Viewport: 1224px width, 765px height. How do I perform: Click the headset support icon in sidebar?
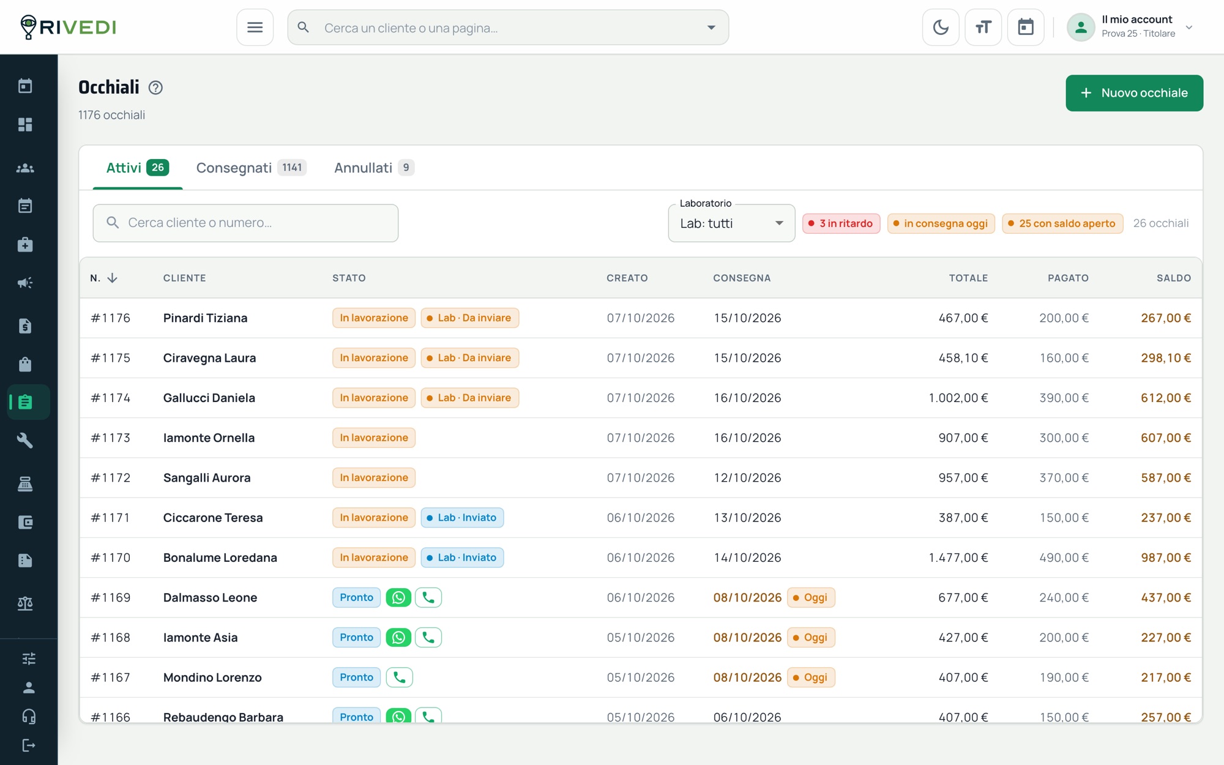pos(29,717)
